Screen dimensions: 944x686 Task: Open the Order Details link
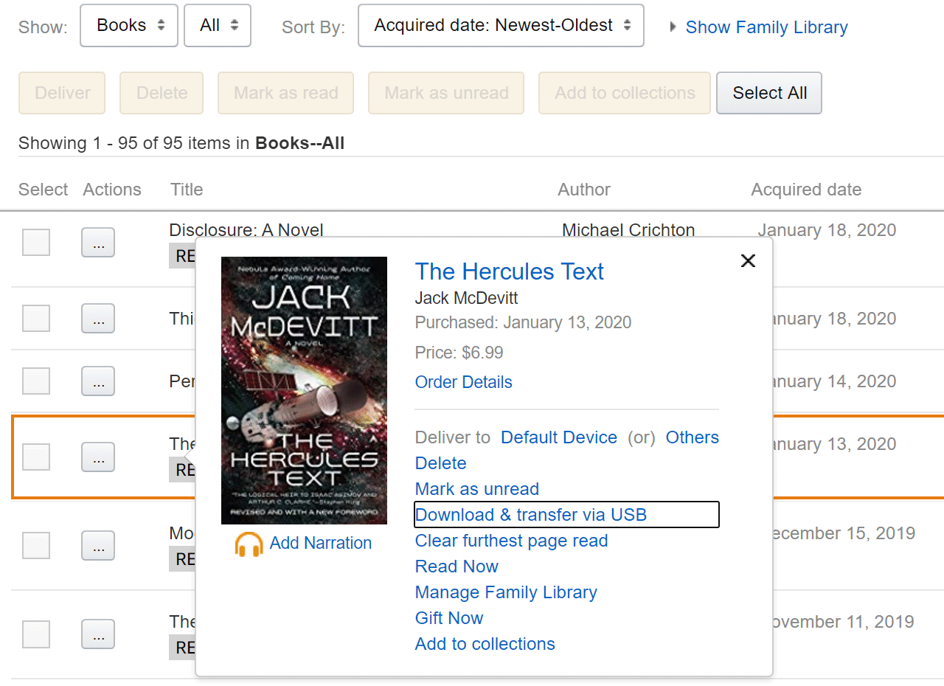[464, 382]
